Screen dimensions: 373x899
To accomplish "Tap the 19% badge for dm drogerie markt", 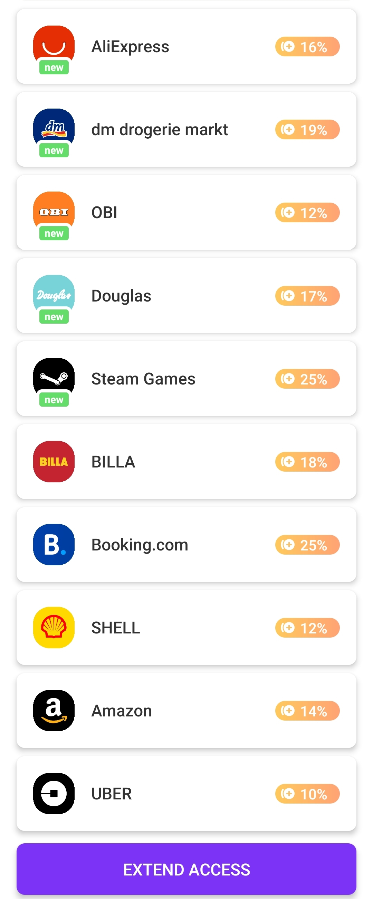I will coord(307,129).
